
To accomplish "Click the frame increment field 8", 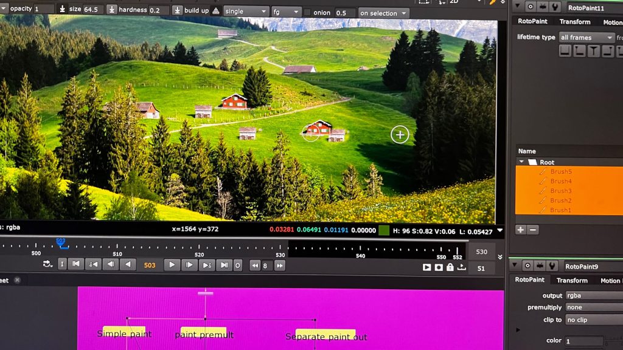I will (267, 266).
